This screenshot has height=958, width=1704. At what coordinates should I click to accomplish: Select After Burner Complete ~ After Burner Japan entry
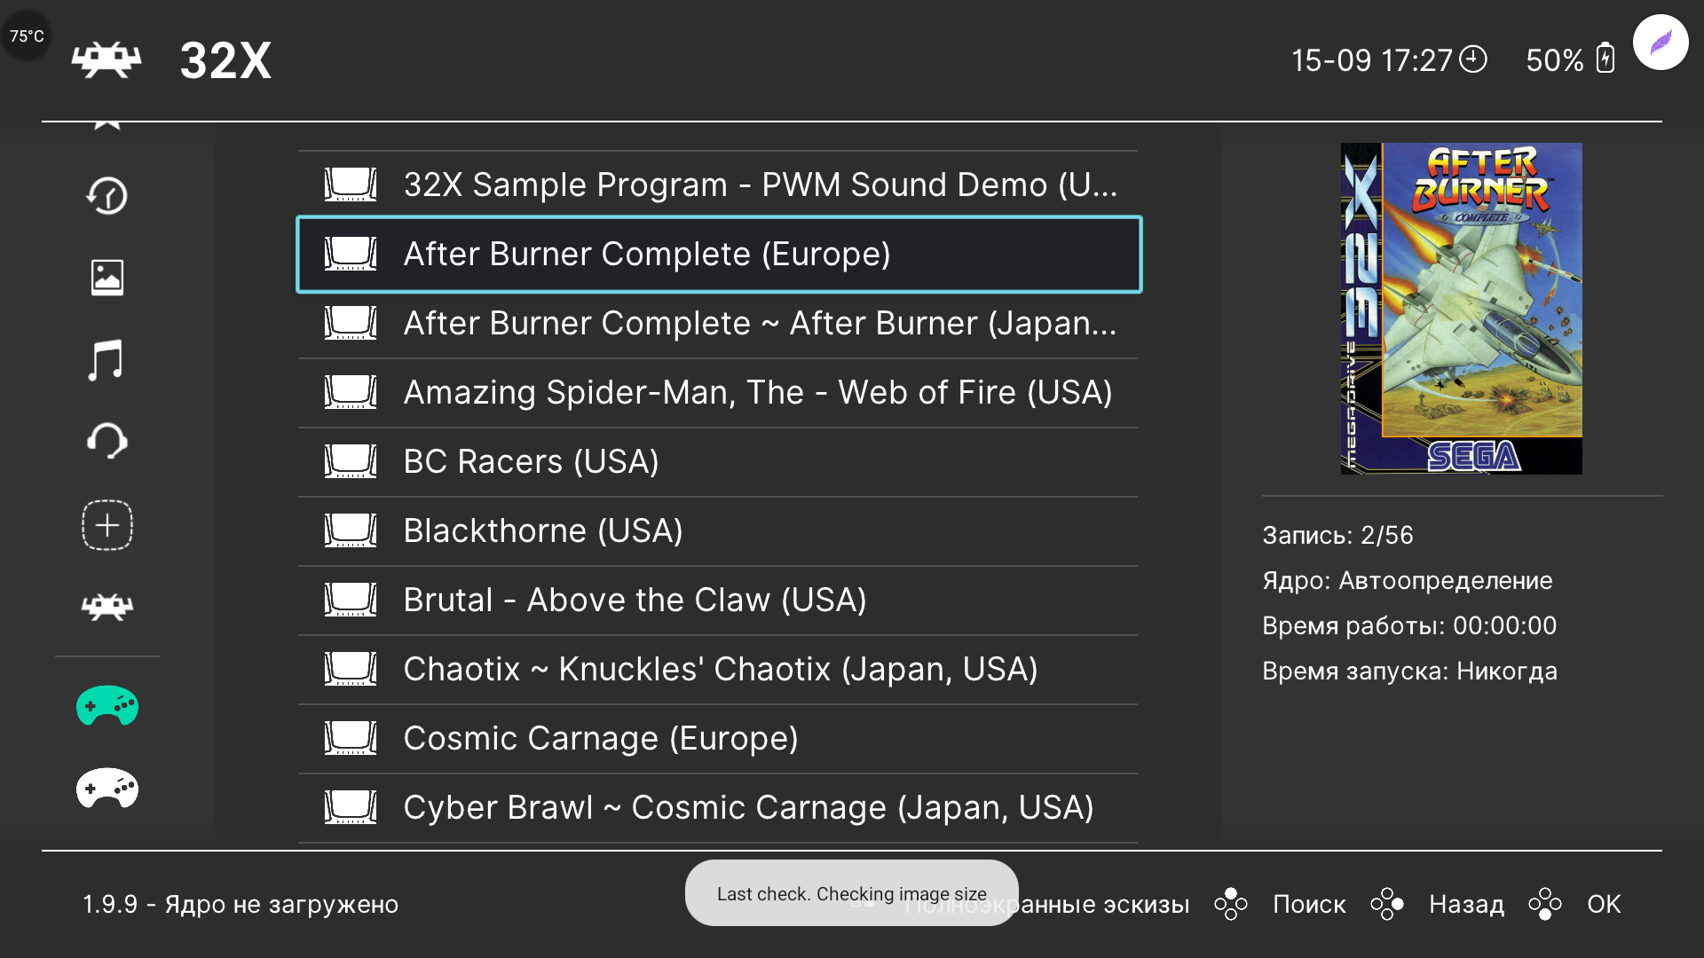[x=718, y=323]
